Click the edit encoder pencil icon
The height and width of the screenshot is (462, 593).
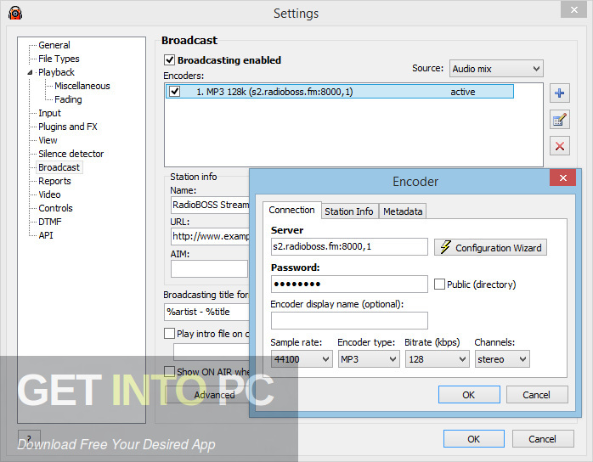click(x=559, y=120)
